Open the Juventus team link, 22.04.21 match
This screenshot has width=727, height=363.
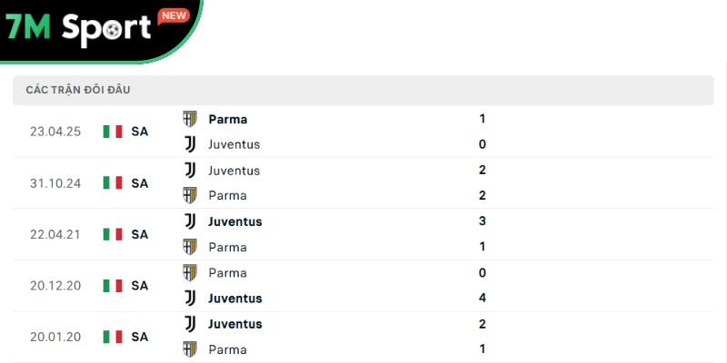click(234, 221)
